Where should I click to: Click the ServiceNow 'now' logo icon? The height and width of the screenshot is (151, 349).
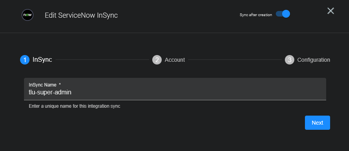28,15
